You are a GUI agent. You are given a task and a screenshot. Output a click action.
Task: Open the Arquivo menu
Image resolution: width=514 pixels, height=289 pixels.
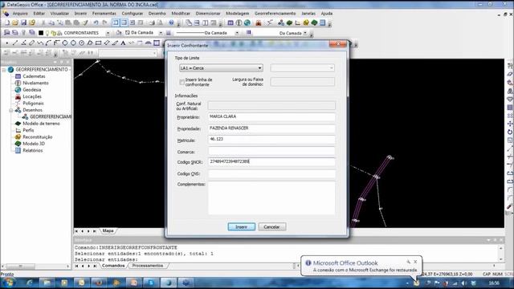point(20,14)
